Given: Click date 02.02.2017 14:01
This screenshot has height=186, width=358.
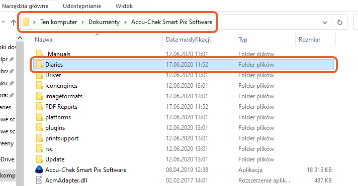Looking at the screenshot, I should (187, 180).
